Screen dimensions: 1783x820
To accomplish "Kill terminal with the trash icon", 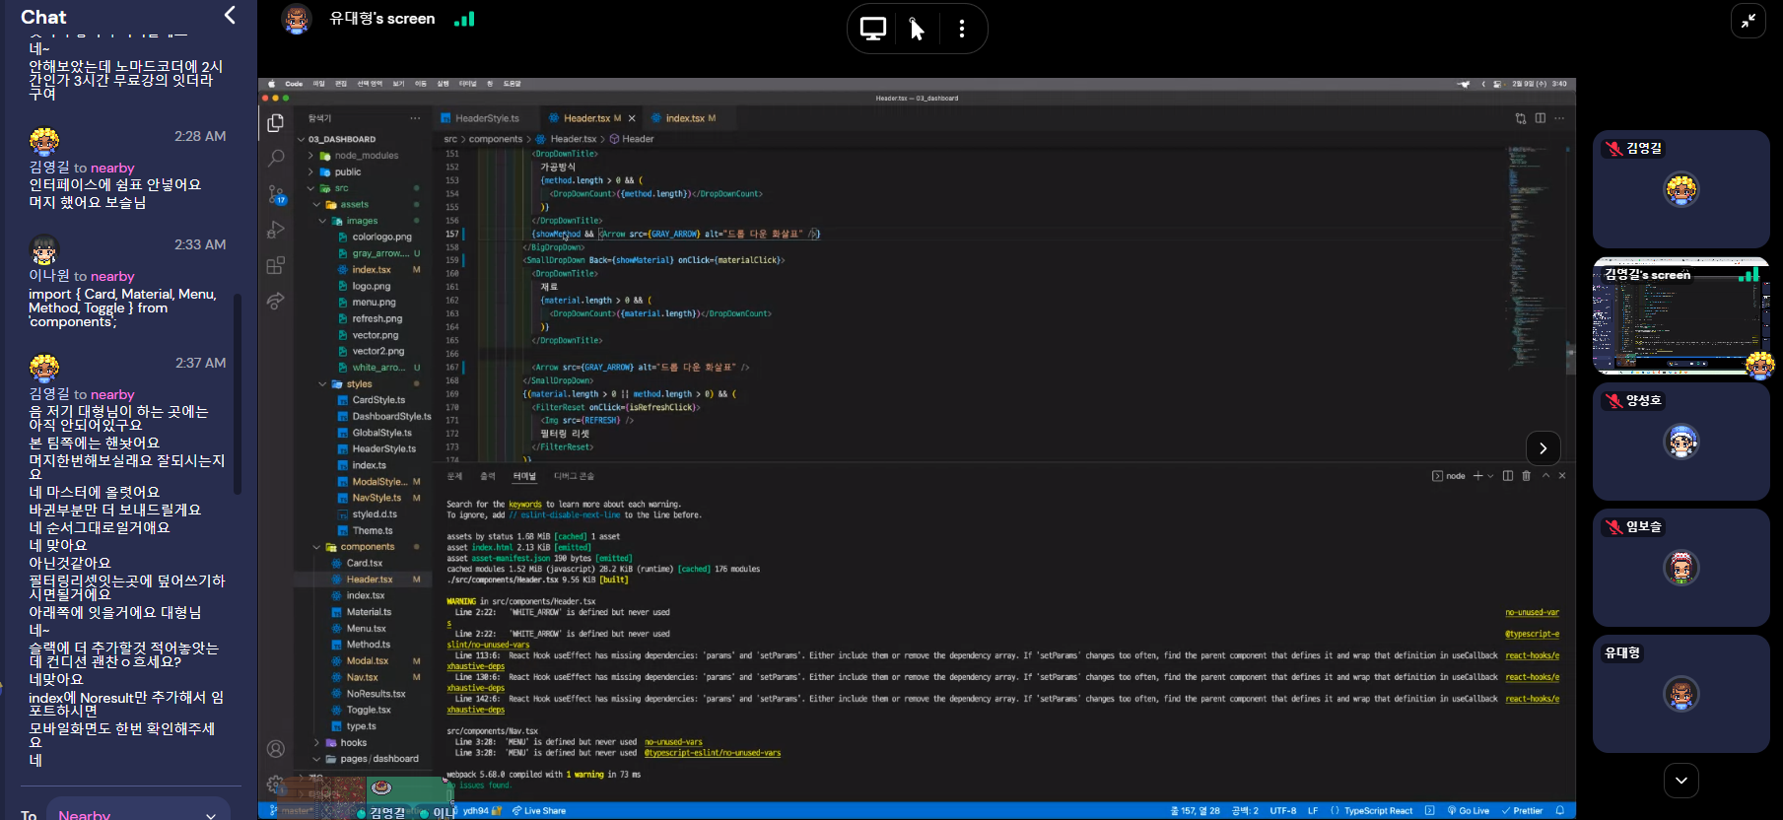I will pyautogui.click(x=1526, y=476).
